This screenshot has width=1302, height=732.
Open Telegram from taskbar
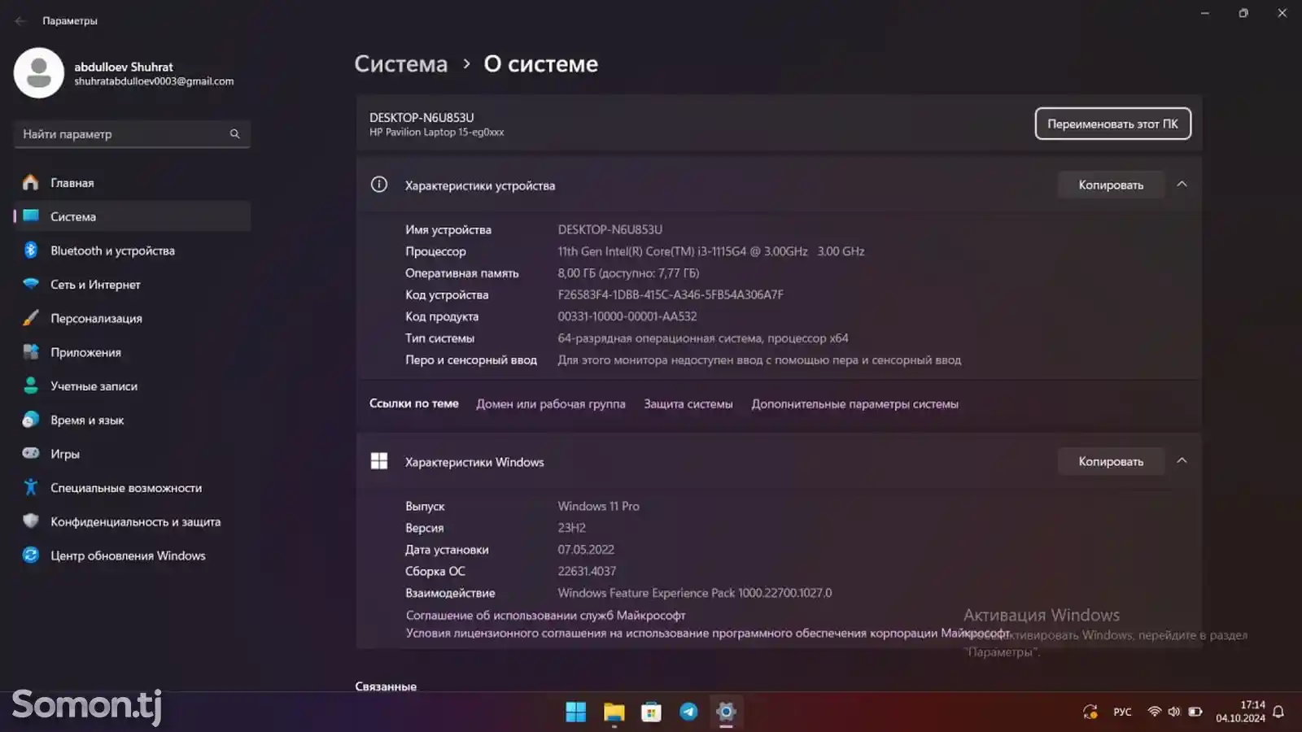pyautogui.click(x=688, y=712)
